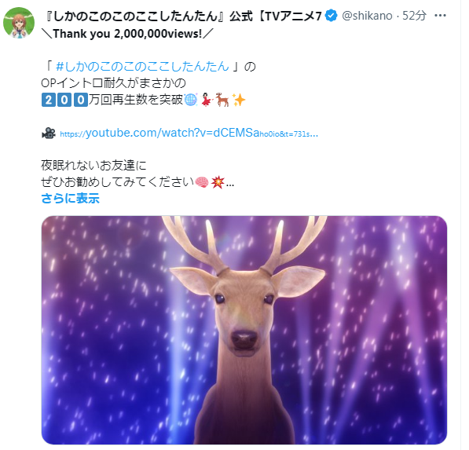Open hashtag #しかのこのこのここしたんたん

(x=142, y=67)
